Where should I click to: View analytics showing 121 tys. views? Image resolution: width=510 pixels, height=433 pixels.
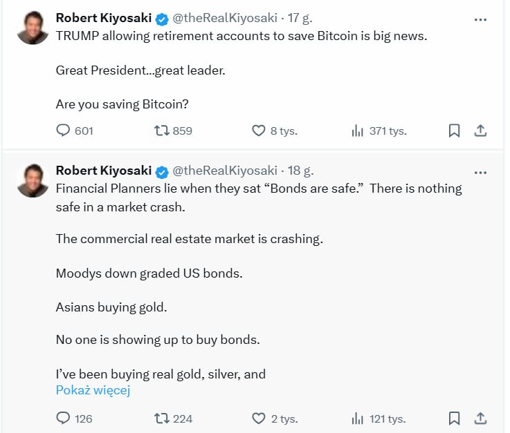click(358, 418)
